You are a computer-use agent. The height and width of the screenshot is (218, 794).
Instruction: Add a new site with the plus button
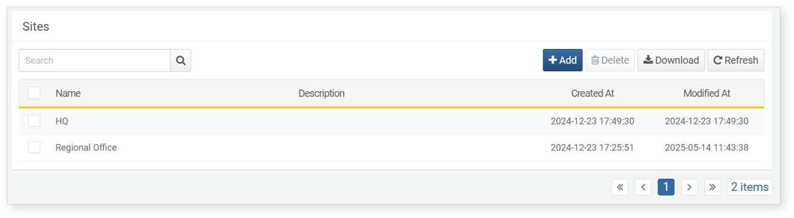click(563, 60)
